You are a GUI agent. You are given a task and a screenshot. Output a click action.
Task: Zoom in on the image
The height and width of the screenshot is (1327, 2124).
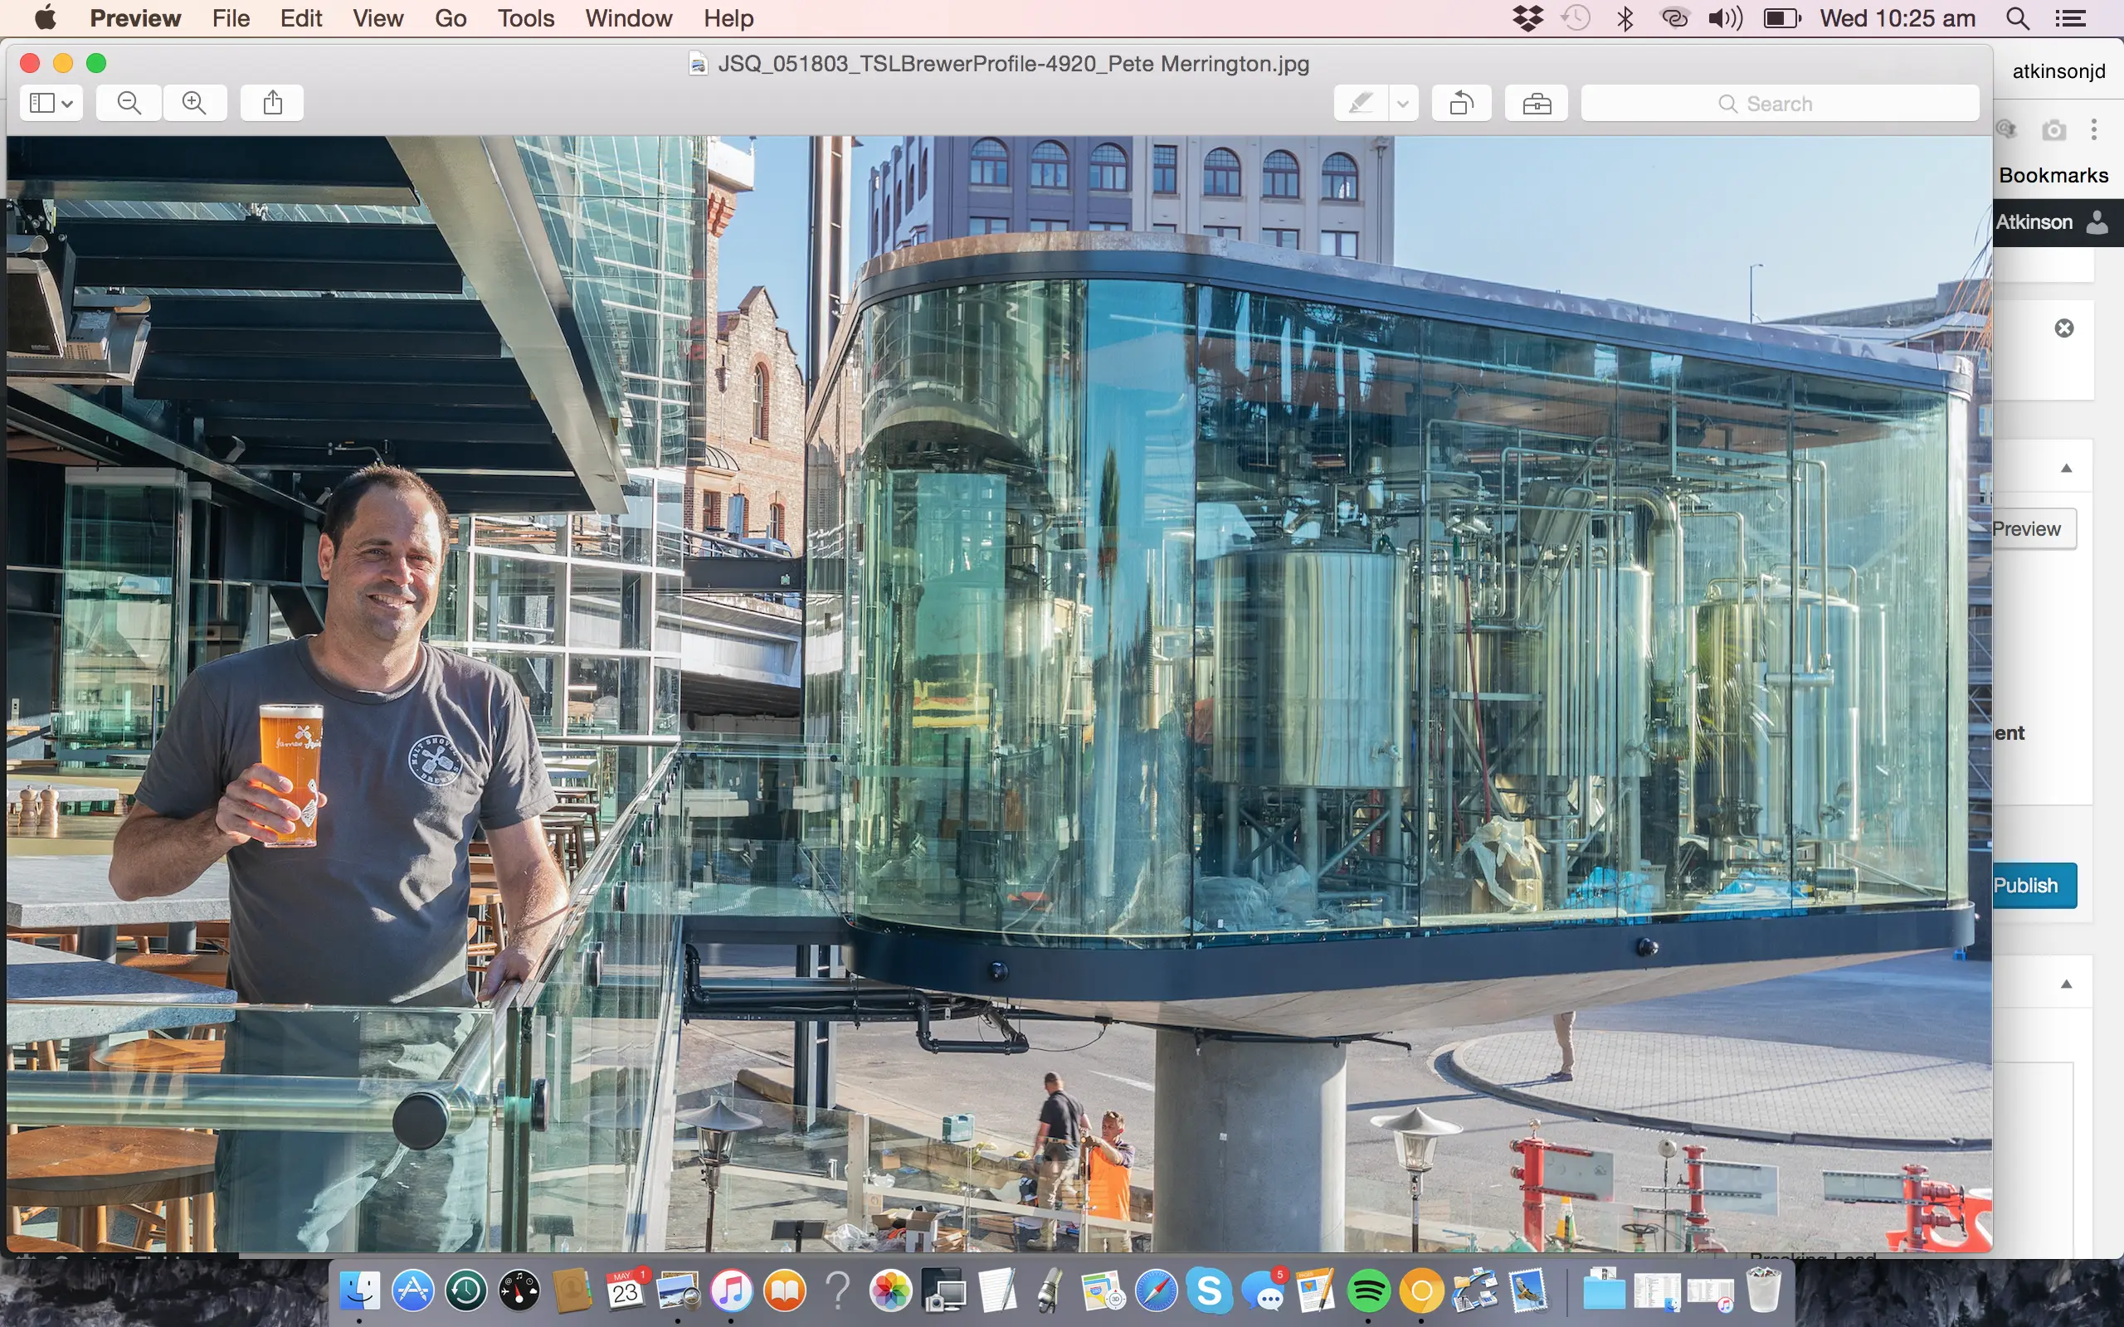[194, 104]
